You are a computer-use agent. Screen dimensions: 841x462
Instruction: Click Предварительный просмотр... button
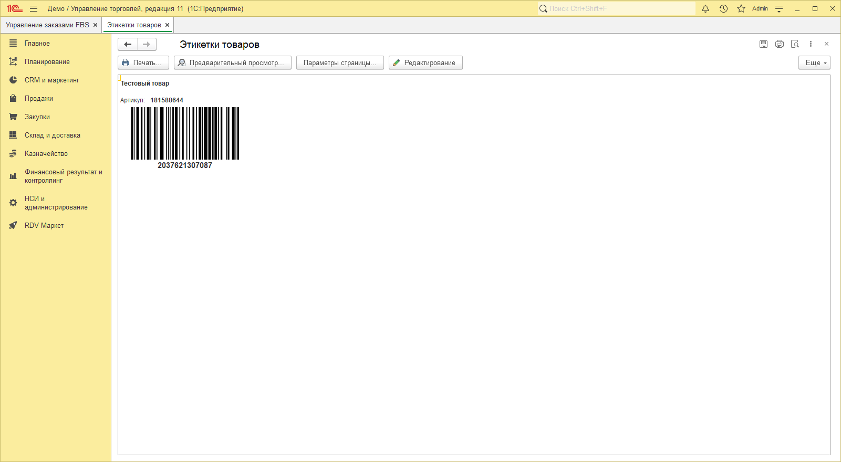pos(233,62)
